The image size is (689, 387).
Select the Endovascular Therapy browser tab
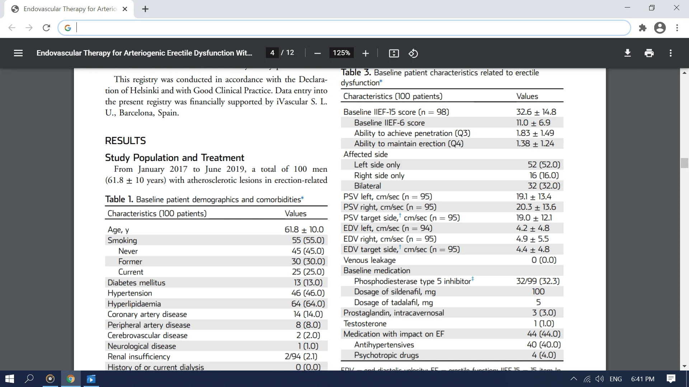[x=69, y=9]
